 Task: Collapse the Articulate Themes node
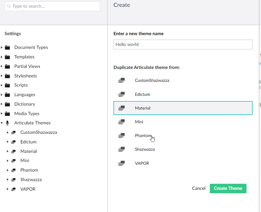coord(2,123)
